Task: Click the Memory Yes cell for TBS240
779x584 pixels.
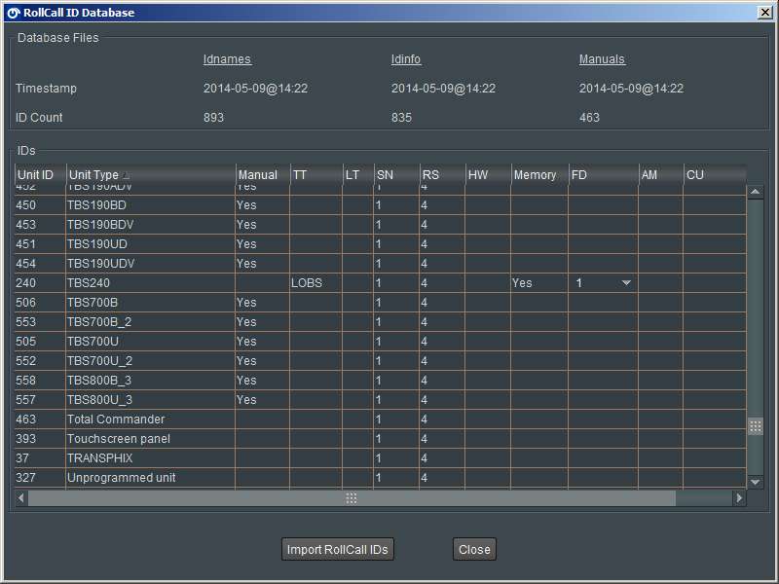Action: pyautogui.click(x=539, y=283)
